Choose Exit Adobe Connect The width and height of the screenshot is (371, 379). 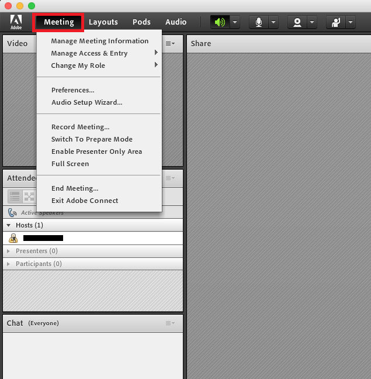(99, 201)
